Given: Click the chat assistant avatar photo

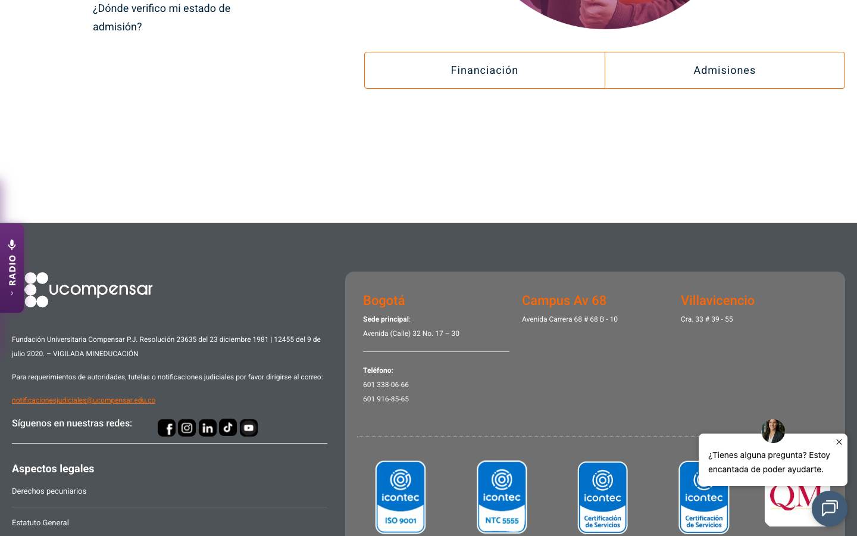Looking at the screenshot, I should point(773,431).
